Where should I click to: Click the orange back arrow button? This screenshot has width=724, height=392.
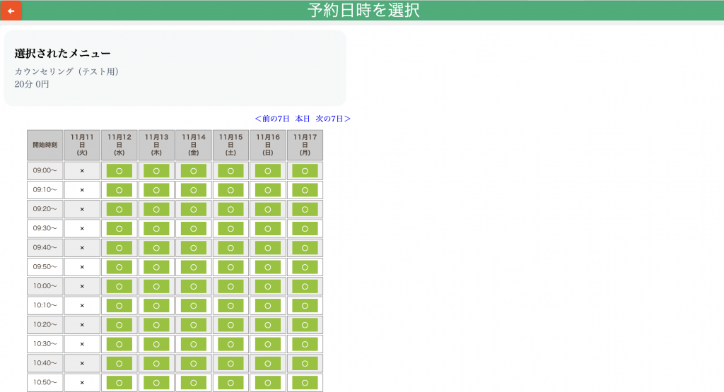[x=11, y=11]
